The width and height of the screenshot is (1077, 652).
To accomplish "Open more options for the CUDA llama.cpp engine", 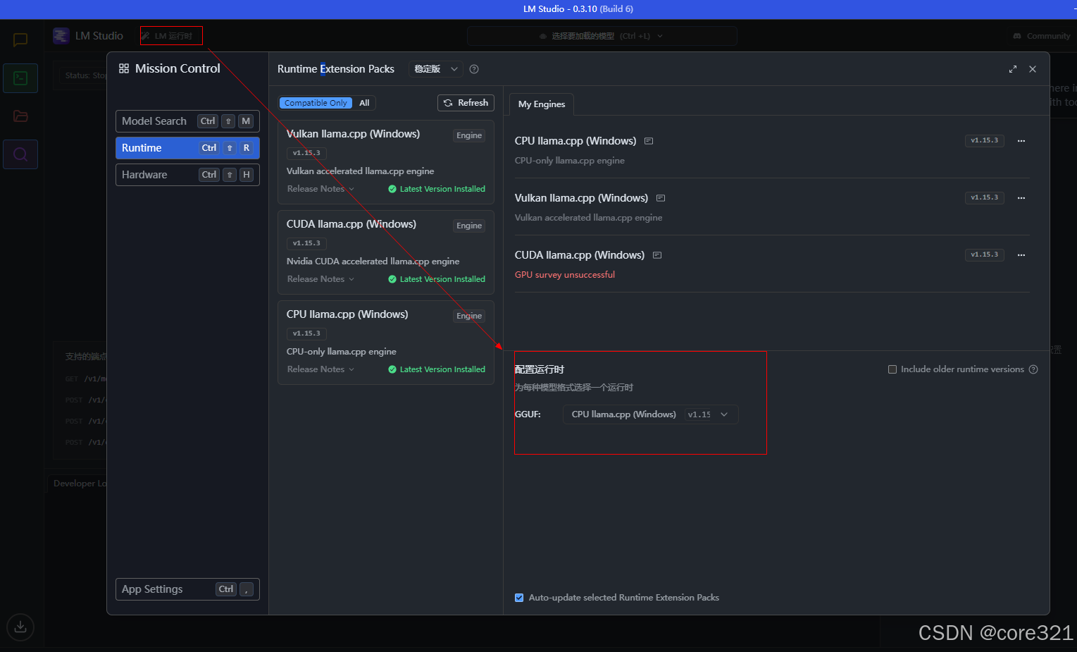I will pos(1021,255).
